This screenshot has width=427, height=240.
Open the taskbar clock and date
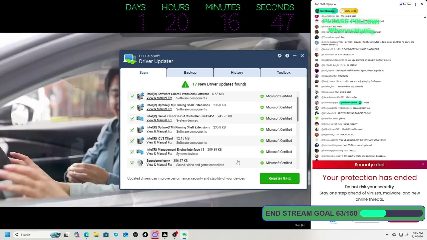pyautogui.click(x=418, y=235)
